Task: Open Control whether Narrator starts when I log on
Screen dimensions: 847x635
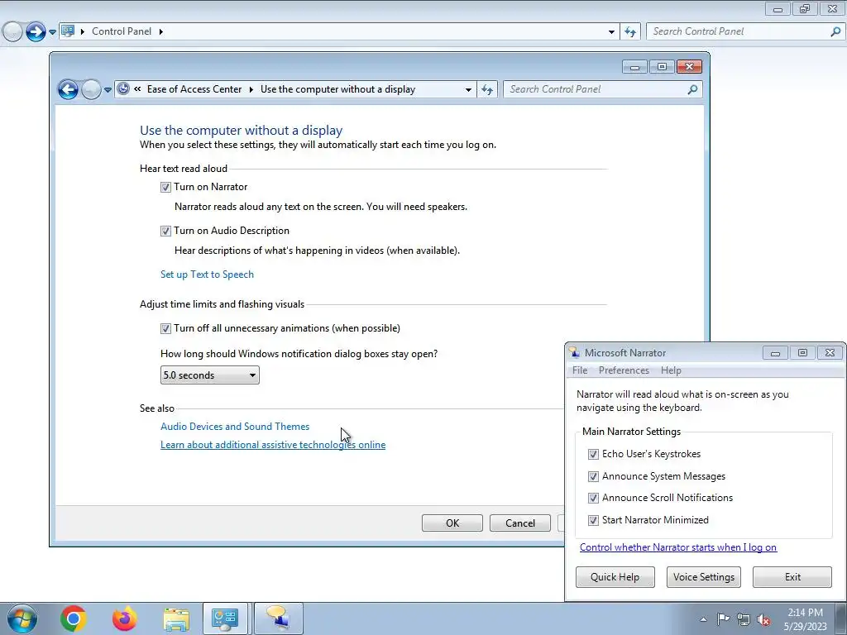Action: [678, 547]
